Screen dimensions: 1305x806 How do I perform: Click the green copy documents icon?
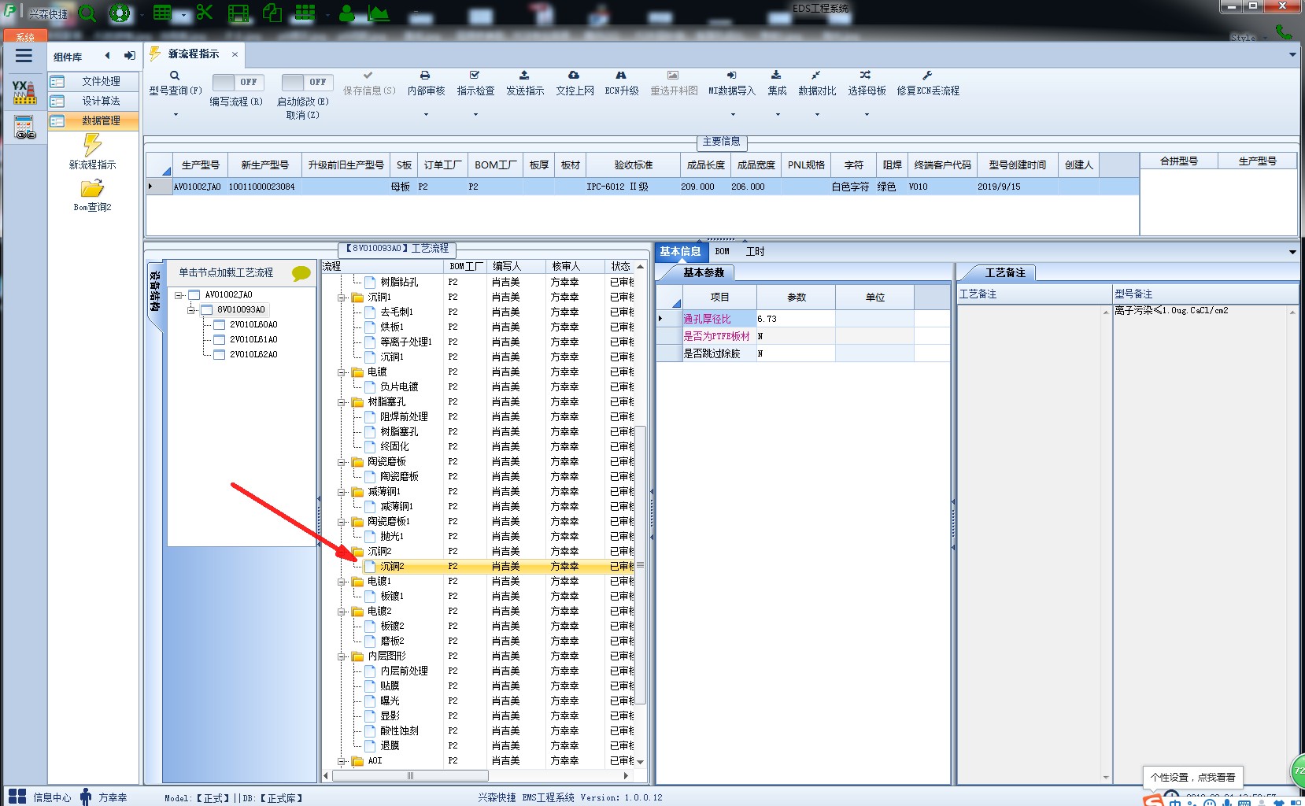tap(272, 13)
